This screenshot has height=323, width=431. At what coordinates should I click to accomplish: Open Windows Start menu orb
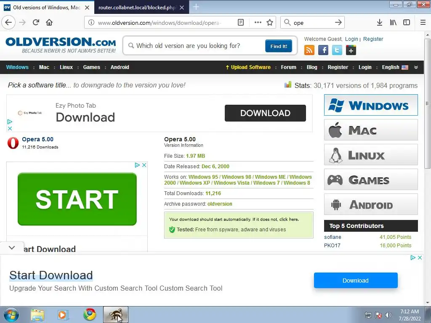[x=11, y=315]
